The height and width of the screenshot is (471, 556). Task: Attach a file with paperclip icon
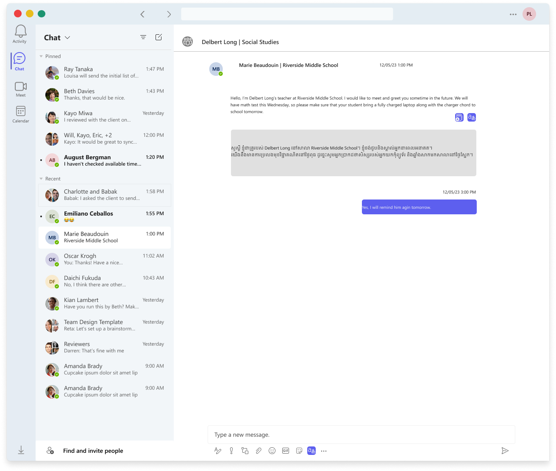pos(259,451)
